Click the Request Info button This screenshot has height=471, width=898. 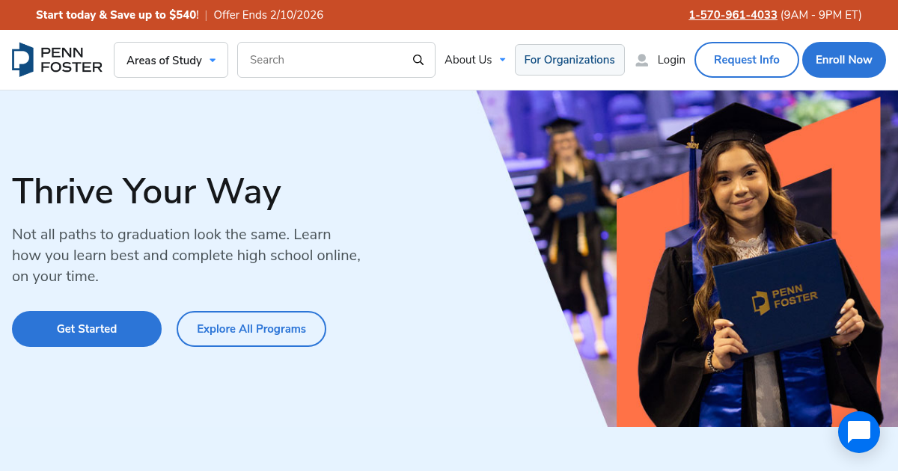click(x=747, y=60)
